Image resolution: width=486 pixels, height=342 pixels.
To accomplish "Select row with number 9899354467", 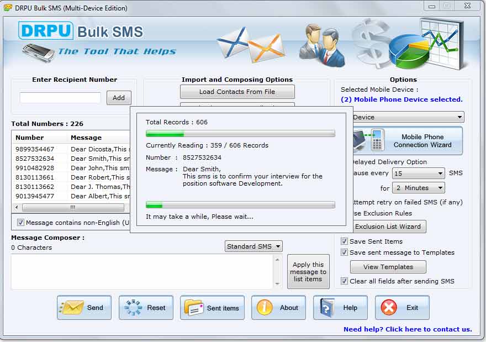I will [x=71, y=149].
